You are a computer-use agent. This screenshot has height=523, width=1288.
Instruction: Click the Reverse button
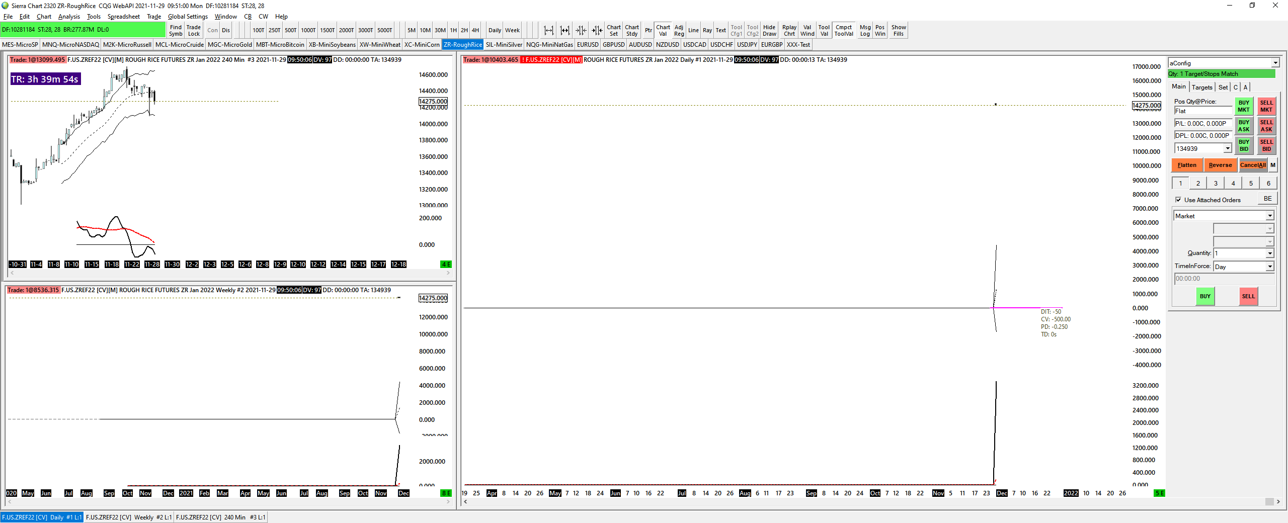pos(1221,165)
